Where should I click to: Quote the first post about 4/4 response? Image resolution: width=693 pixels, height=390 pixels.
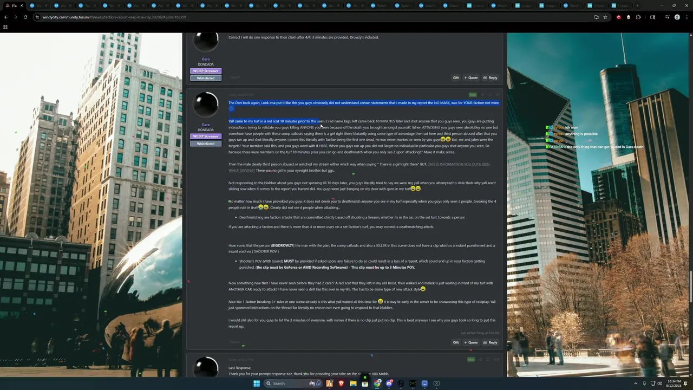pyautogui.click(x=471, y=77)
